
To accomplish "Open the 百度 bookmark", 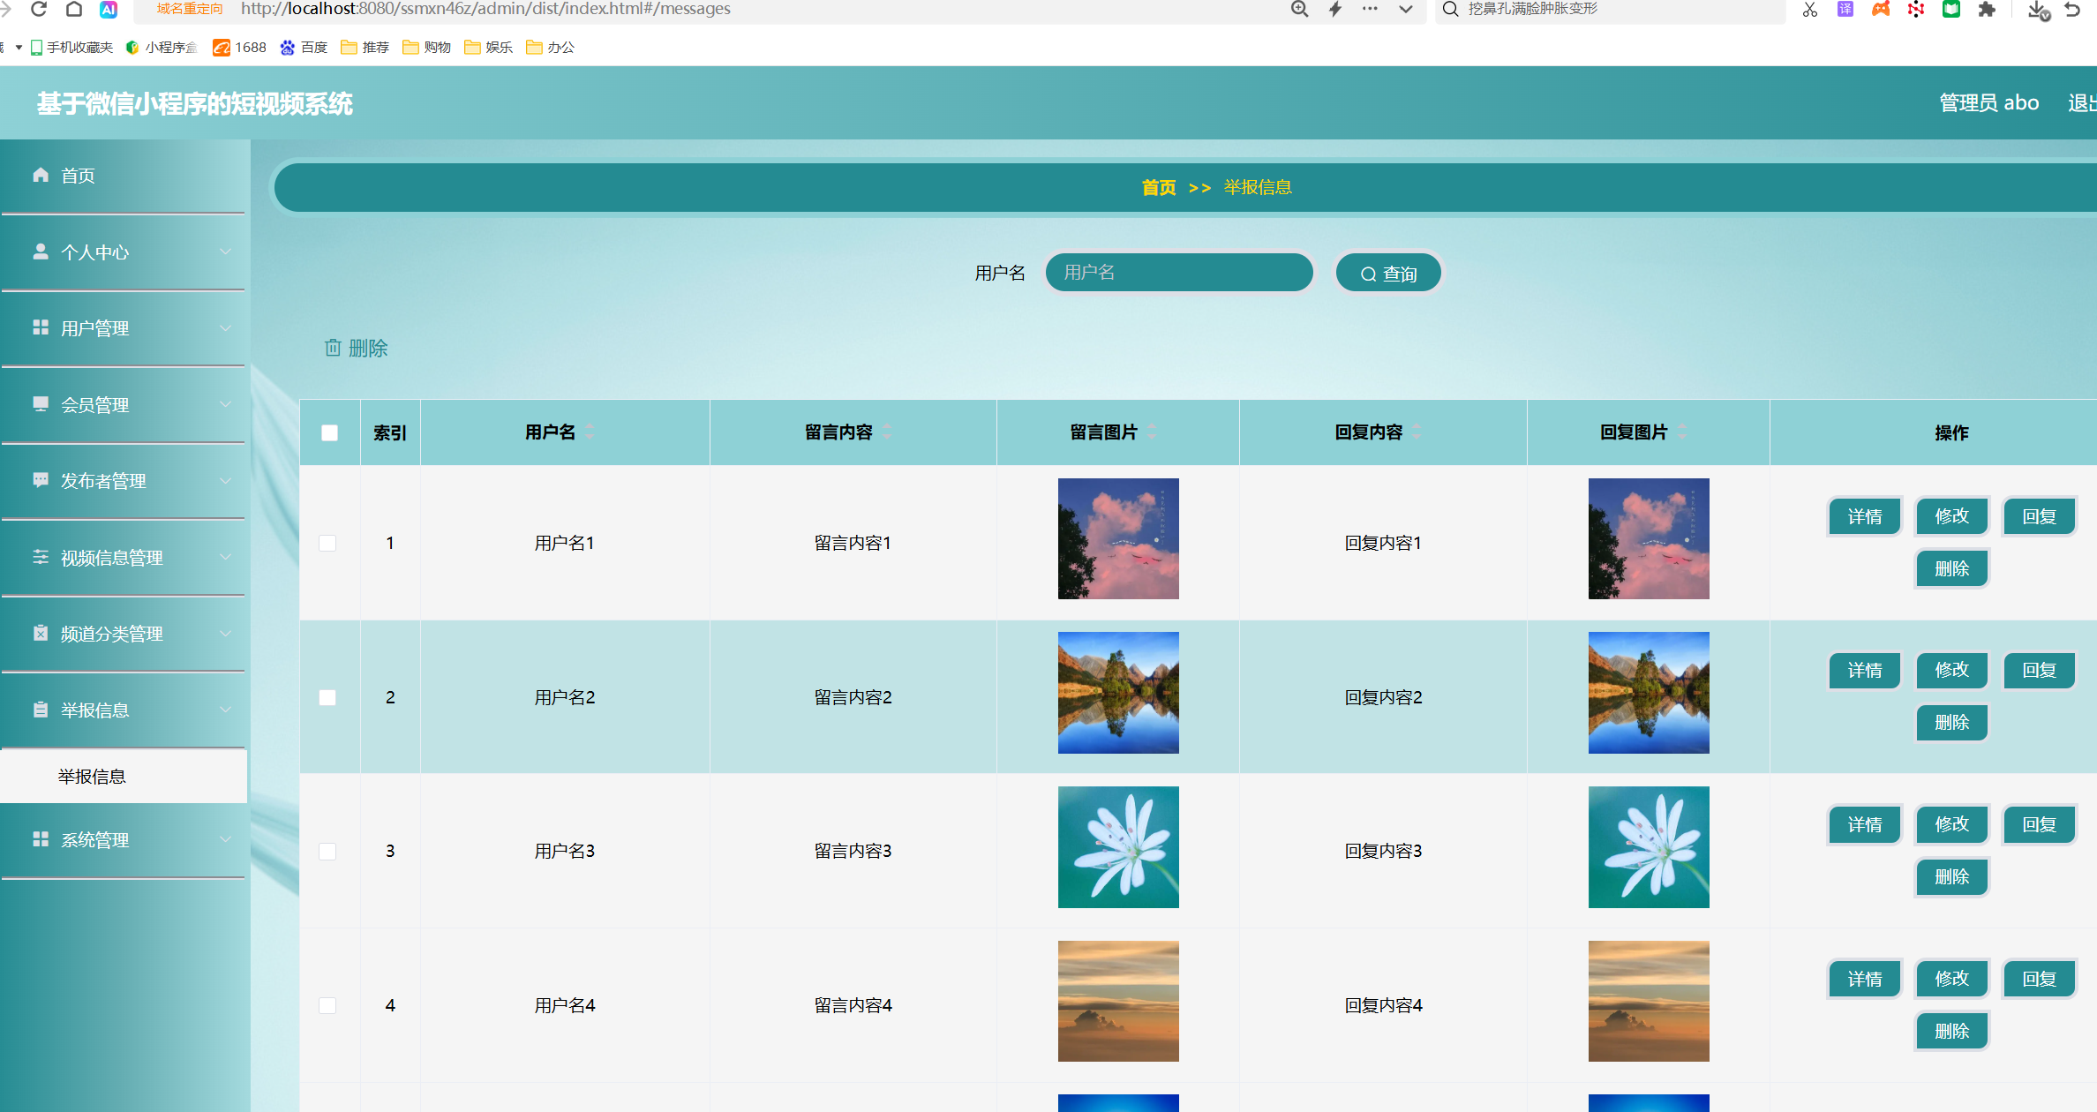I will 304,47.
